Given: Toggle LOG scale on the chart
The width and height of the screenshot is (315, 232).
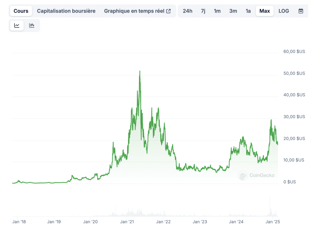Looking at the screenshot, I should 284,11.
